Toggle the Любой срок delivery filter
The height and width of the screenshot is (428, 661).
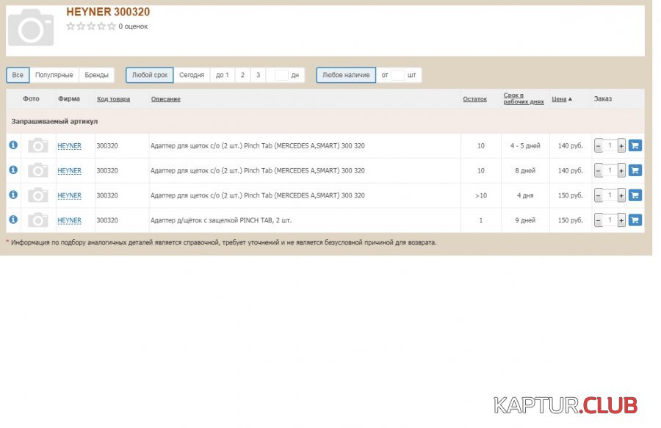click(x=150, y=75)
